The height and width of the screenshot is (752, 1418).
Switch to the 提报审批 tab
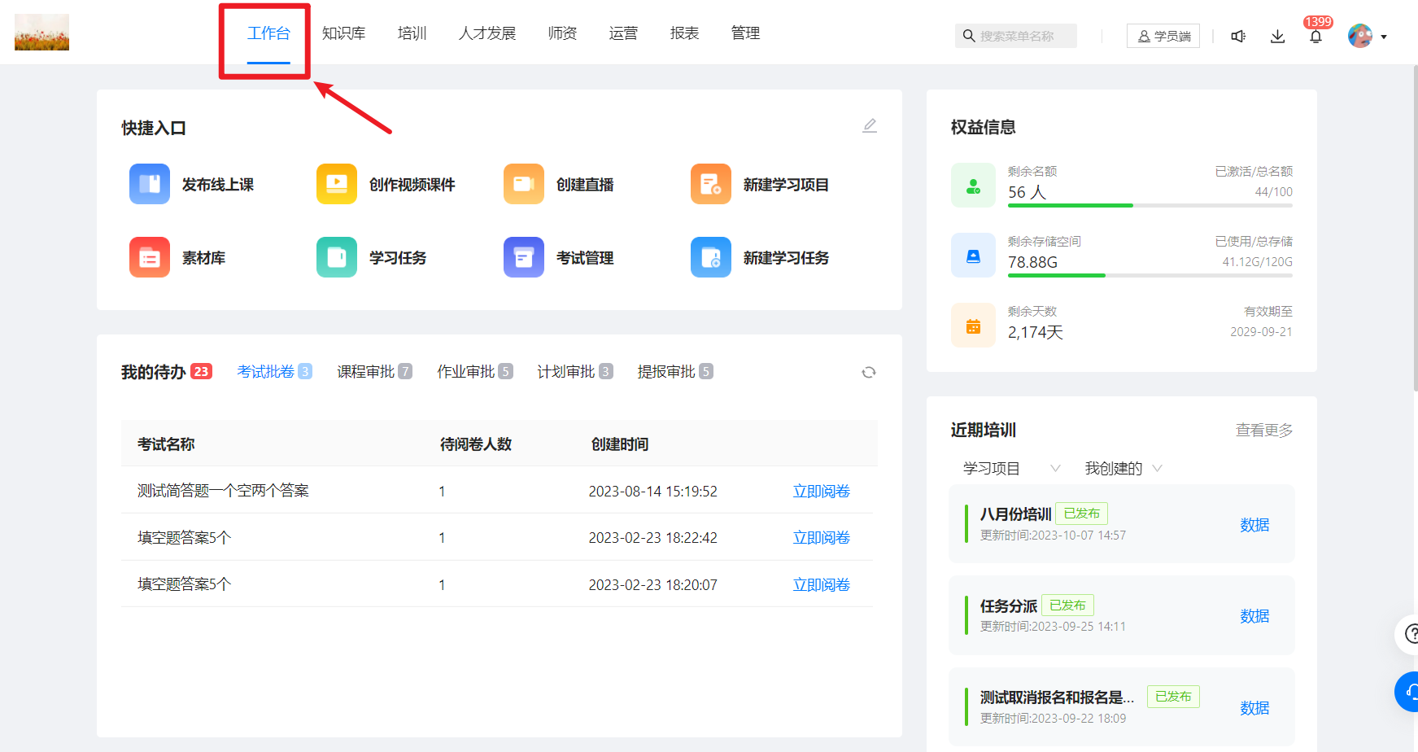pos(674,372)
